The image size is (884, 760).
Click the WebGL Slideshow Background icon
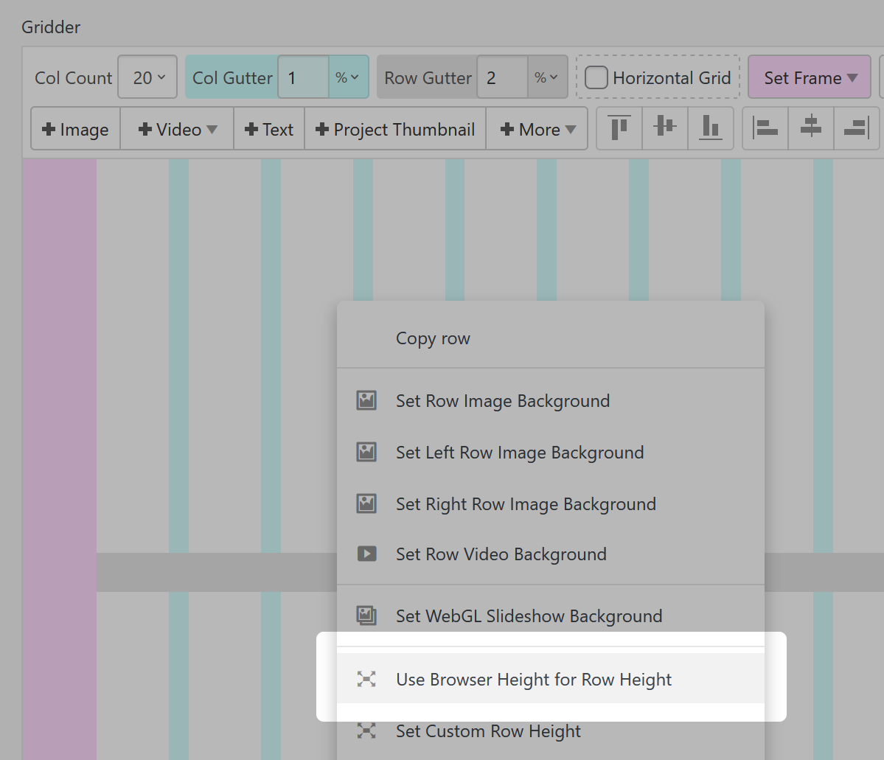pos(366,616)
